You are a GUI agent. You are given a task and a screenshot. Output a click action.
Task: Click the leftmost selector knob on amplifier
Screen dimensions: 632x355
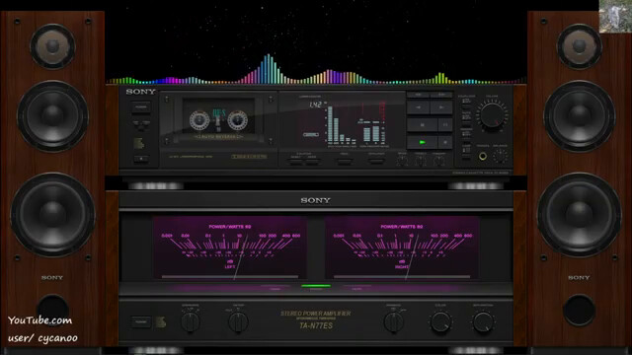pos(191,322)
